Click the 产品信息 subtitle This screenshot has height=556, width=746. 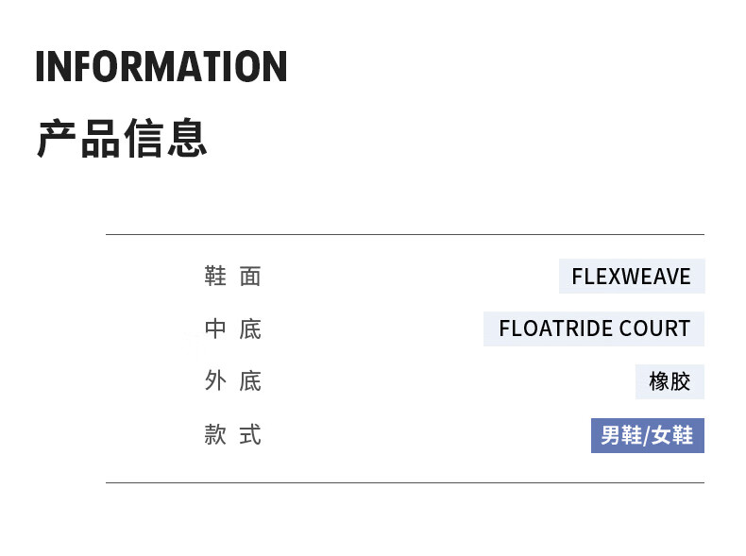122,138
